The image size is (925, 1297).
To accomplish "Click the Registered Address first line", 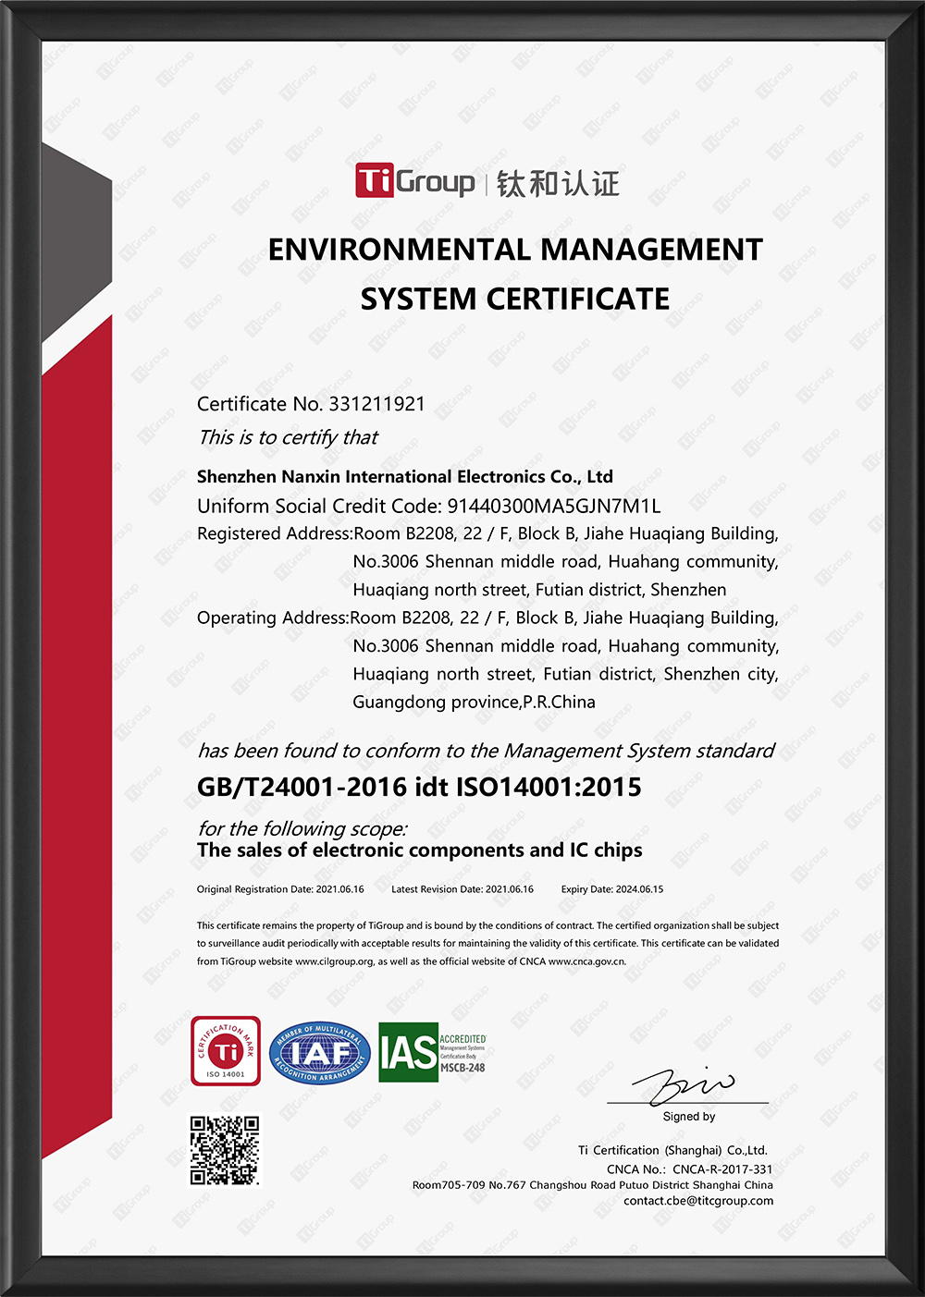I will pos(487,534).
